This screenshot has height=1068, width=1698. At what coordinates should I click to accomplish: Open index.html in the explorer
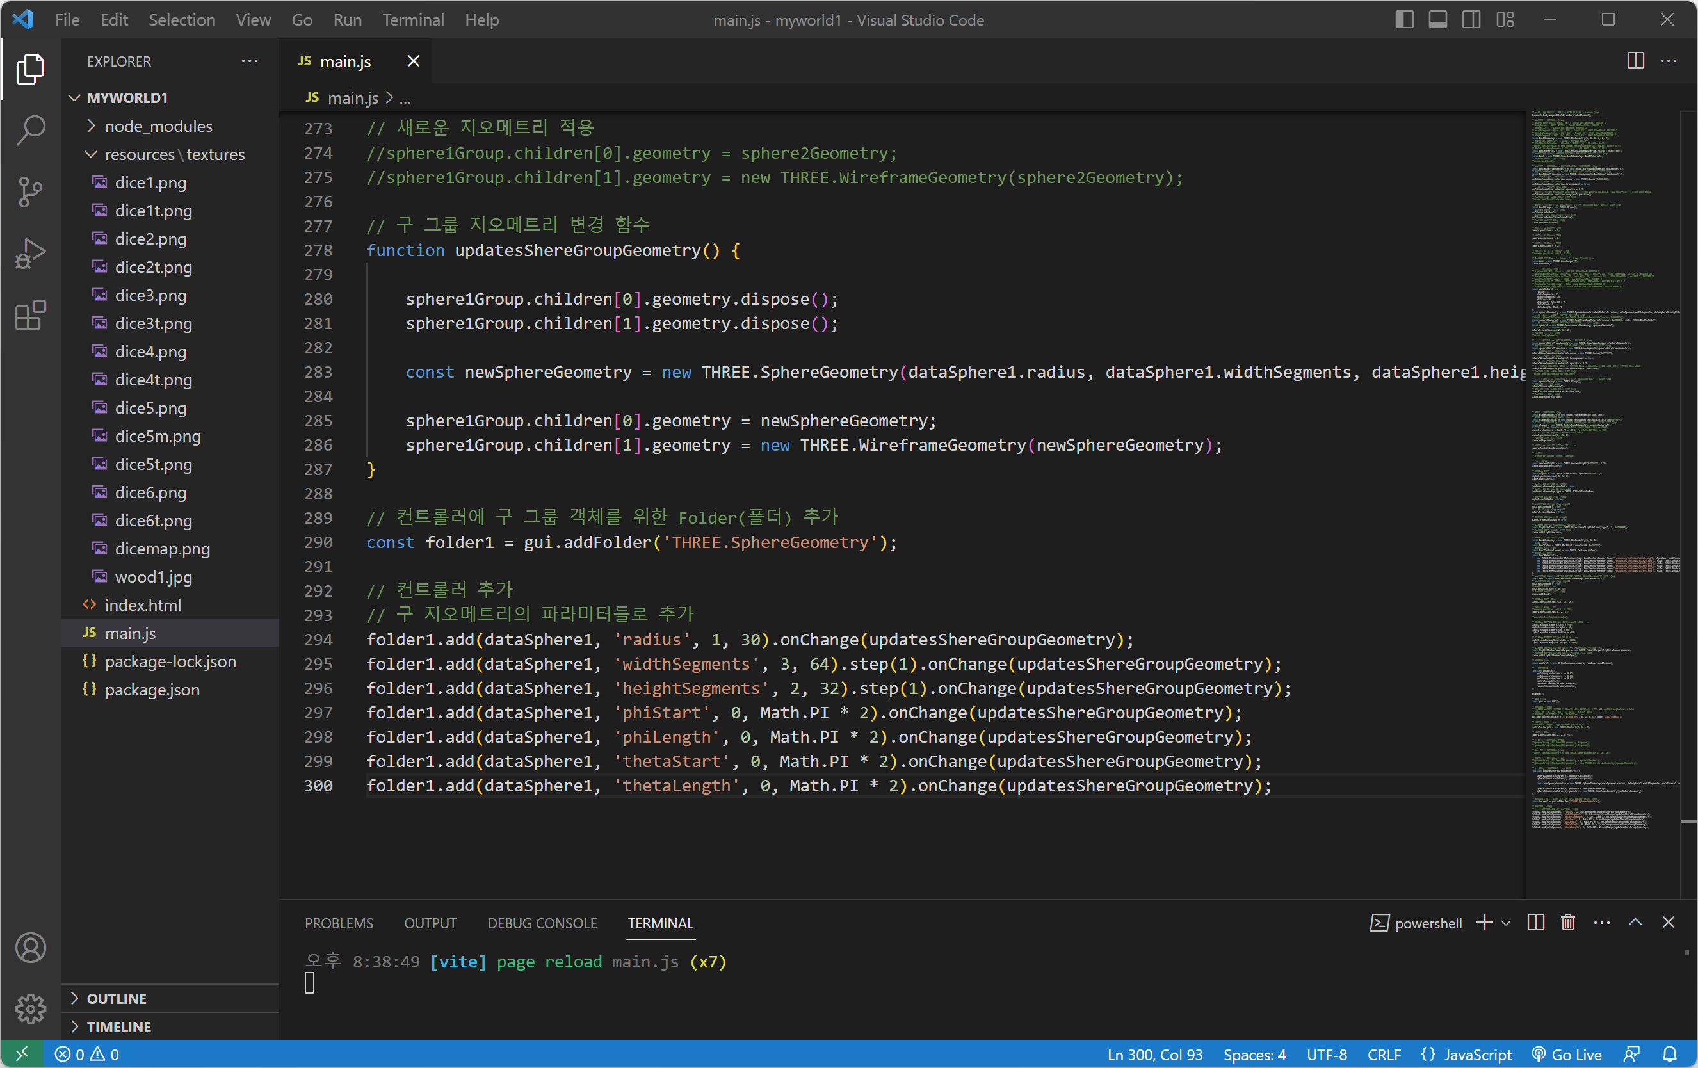(142, 605)
